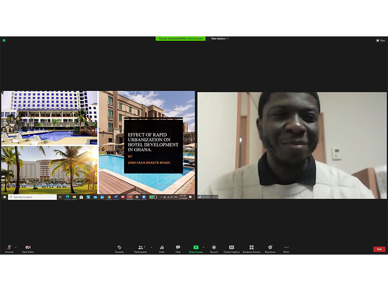Open audio options arrow beside Unmute
The image size is (388, 291).
pyautogui.click(x=16, y=247)
